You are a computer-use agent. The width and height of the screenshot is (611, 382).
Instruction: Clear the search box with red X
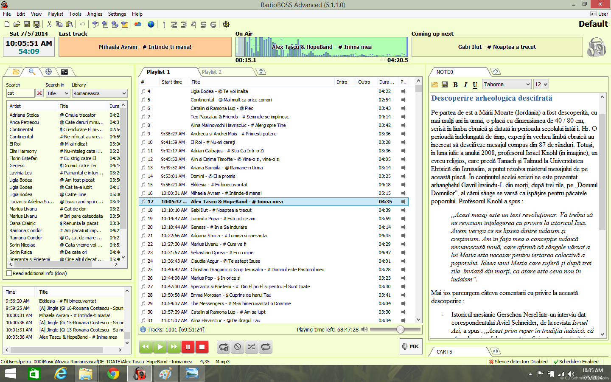[39, 93]
